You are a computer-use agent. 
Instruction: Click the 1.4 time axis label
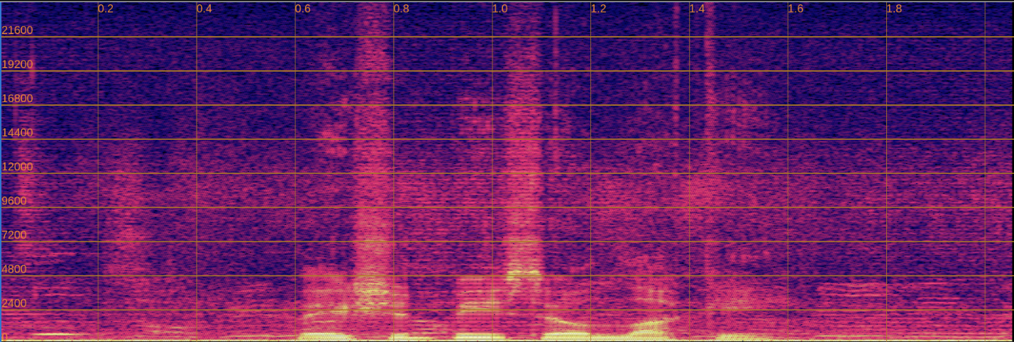(x=698, y=9)
